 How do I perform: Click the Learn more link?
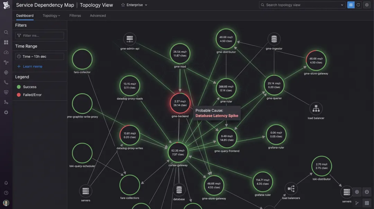pyautogui.click(x=30, y=67)
